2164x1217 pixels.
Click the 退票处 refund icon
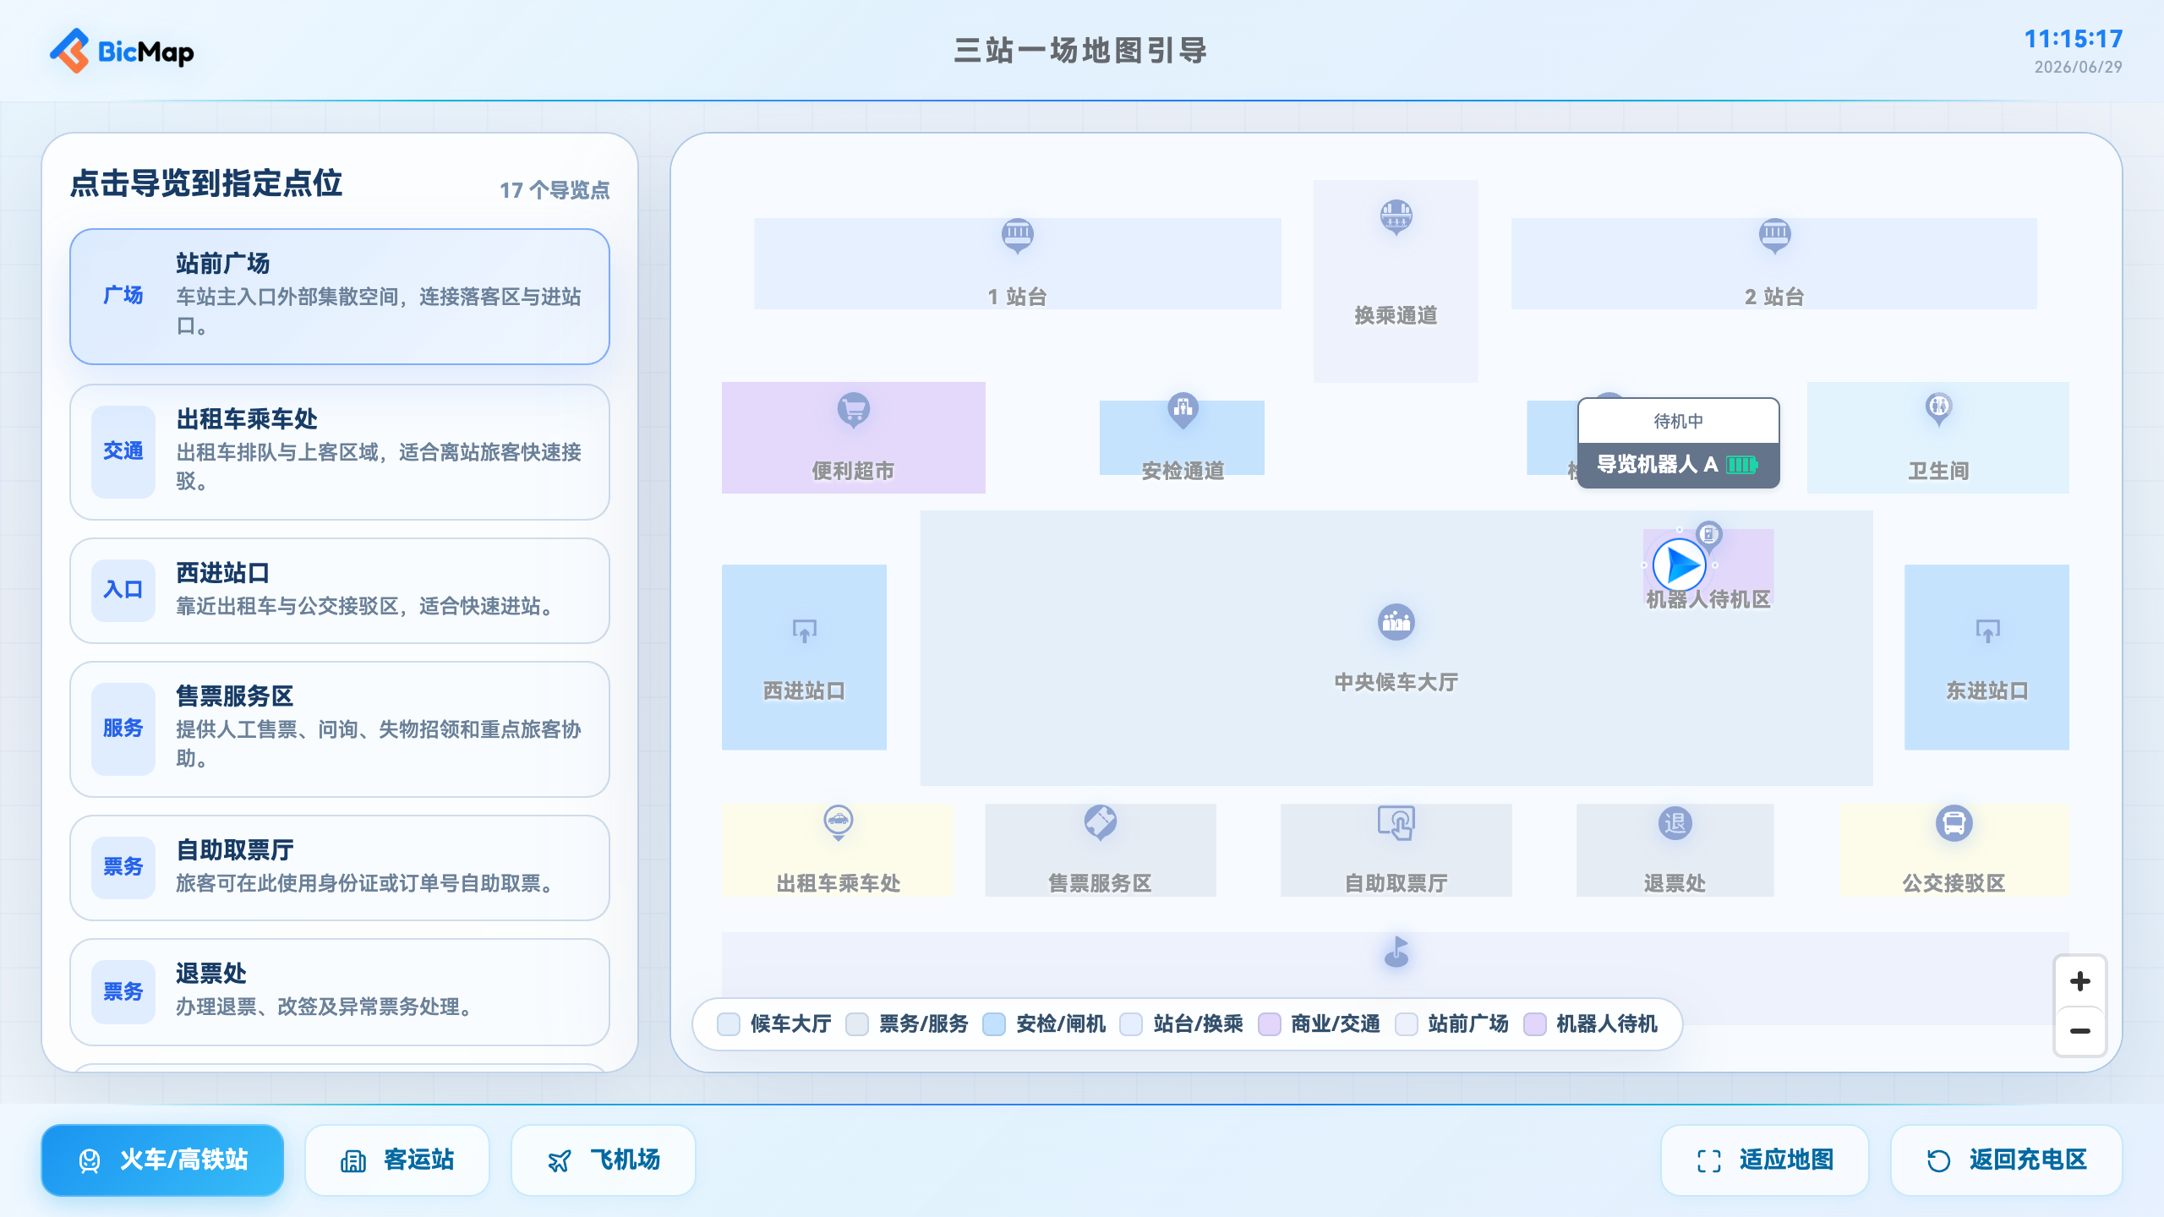pyautogui.click(x=1675, y=823)
